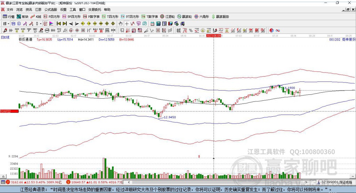Click the red 13.6722 price marker
This screenshot has height=193, width=356.
pos(9,111)
